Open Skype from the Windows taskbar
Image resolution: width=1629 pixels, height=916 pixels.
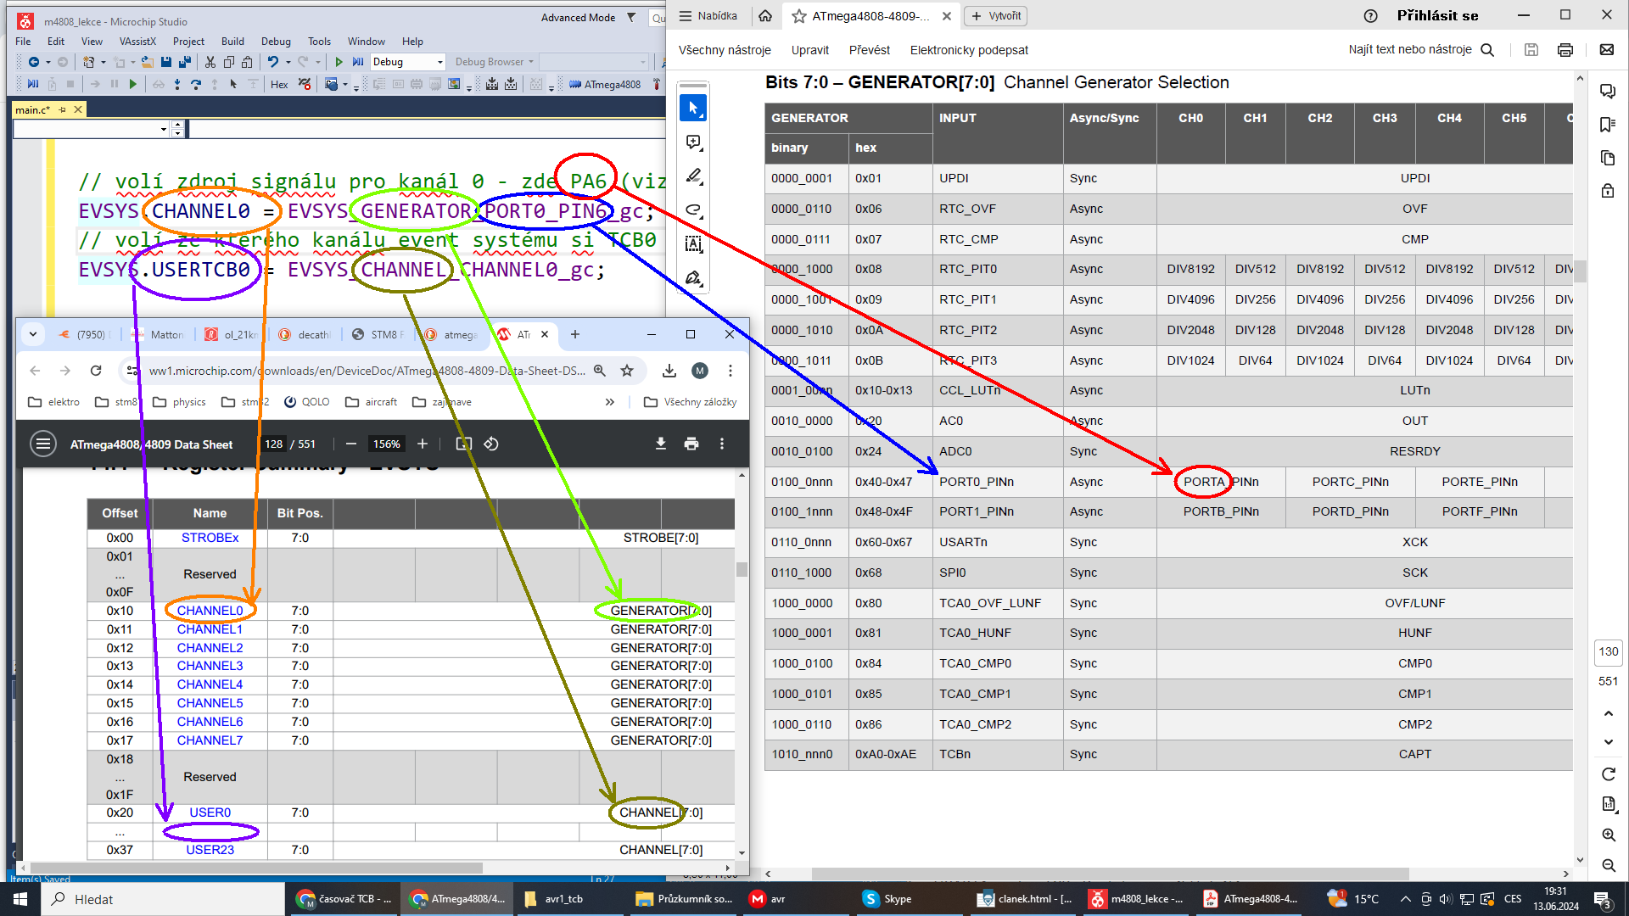887,899
